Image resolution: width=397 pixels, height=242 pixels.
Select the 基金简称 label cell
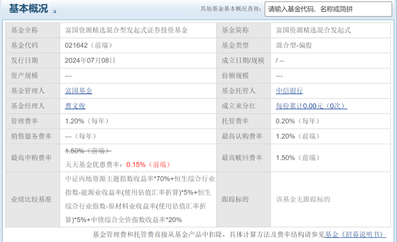click(x=244, y=31)
